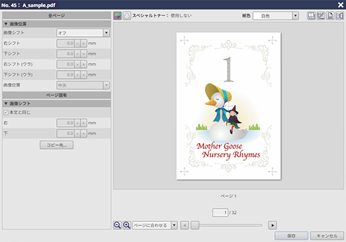Toggle the 本文と同じ checkbox

click(x=6, y=112)
